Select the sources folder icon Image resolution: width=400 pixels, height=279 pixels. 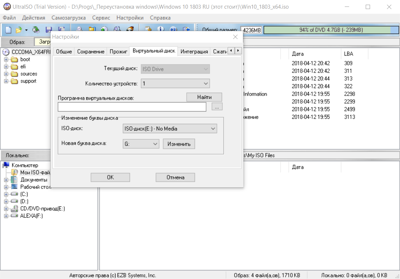[x=14, y=74]
